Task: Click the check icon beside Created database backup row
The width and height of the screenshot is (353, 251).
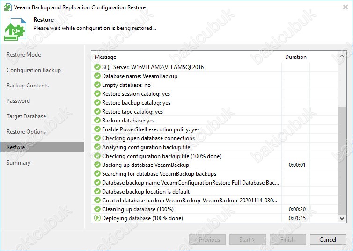Action: click(97, 200)
